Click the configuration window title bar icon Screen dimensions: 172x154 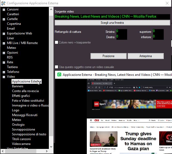click(x=3, y=3)
